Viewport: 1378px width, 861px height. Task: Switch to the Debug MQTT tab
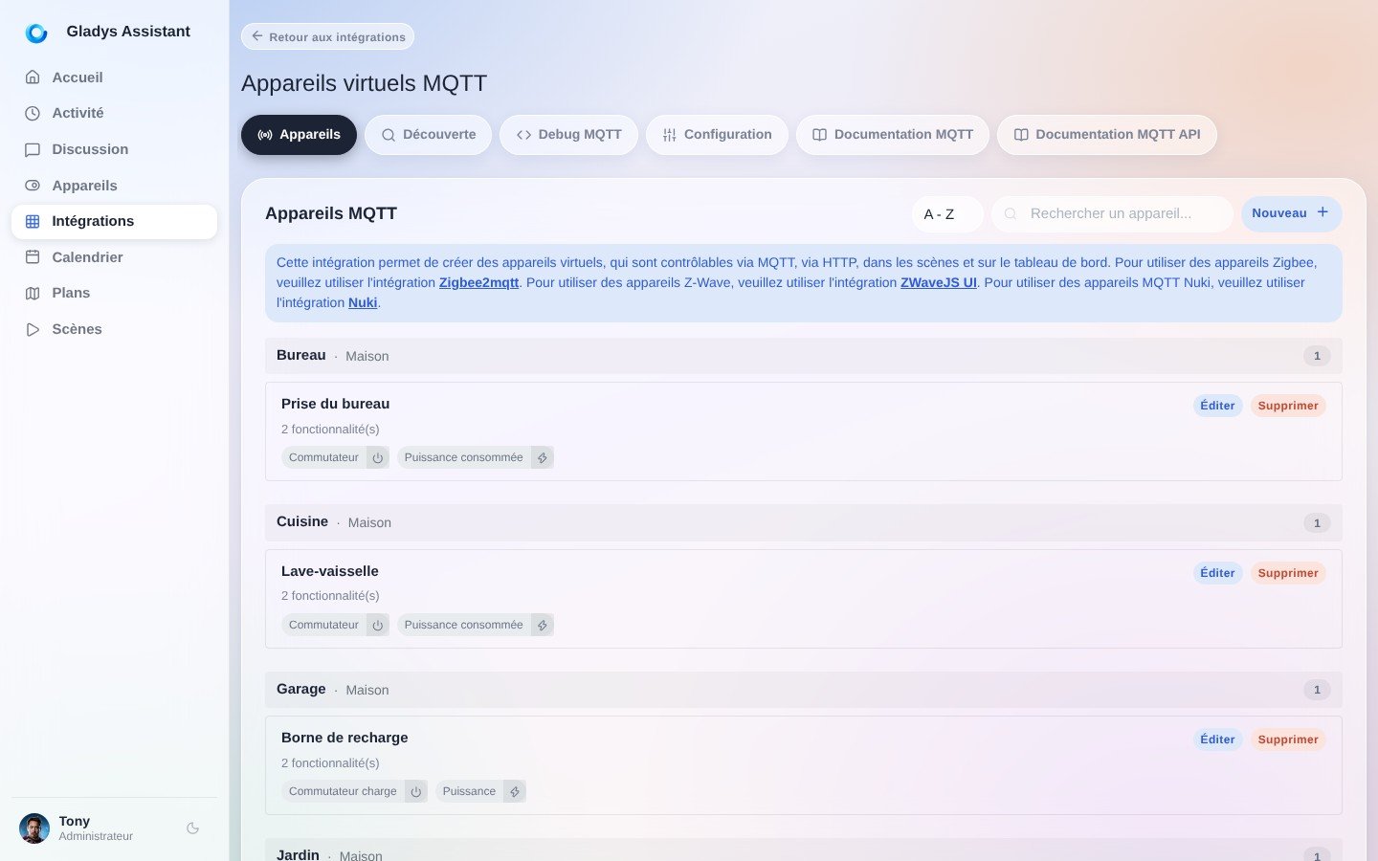[x=568, y=135]
